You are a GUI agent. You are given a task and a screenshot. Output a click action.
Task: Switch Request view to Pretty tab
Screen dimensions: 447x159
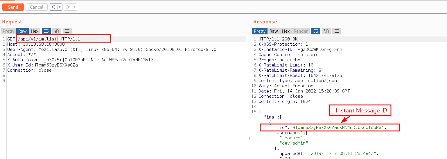coord(8,31)
